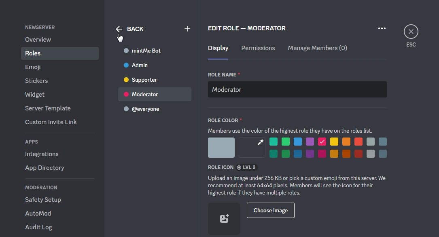Screen dimensions: 439x237
Task: Click the role icon upload placeholder
Action: pos(224,218)
